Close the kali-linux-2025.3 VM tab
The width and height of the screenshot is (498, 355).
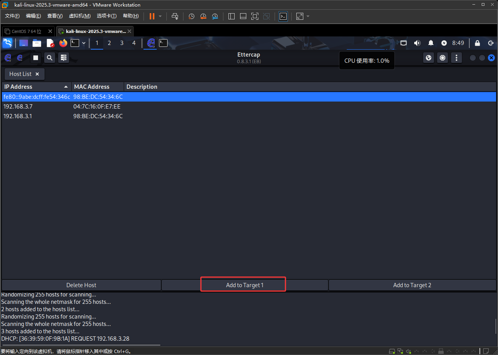click(x=130, y=31)
